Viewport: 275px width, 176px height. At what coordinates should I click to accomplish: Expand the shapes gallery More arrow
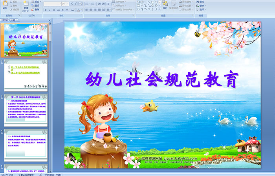pos(159,9)
